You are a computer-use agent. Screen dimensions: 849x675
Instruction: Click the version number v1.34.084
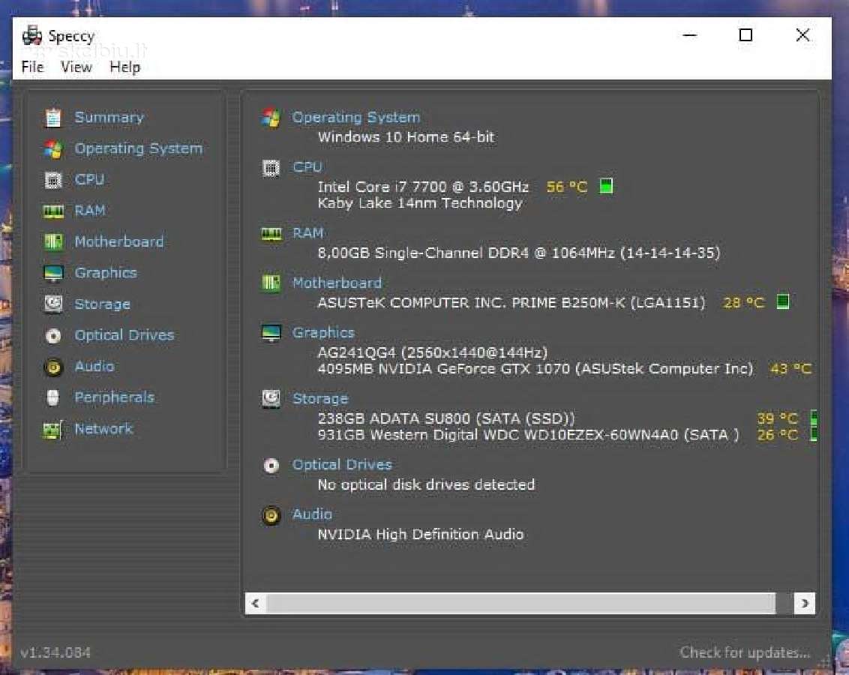[x=55, y=652]
